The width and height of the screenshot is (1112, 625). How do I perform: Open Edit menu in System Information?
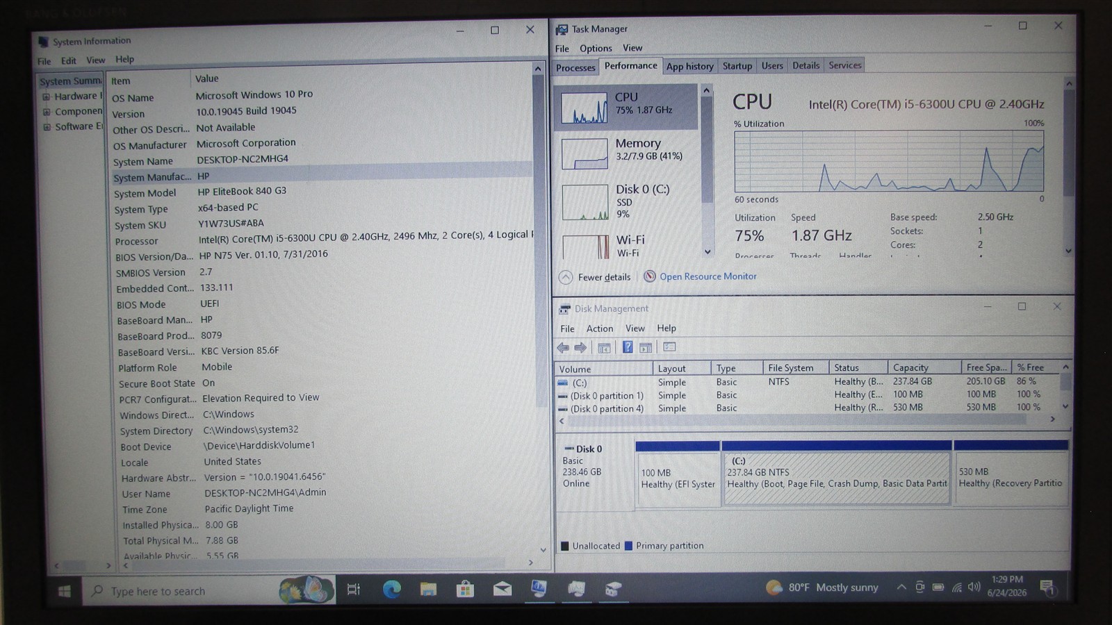pos(68,60)
